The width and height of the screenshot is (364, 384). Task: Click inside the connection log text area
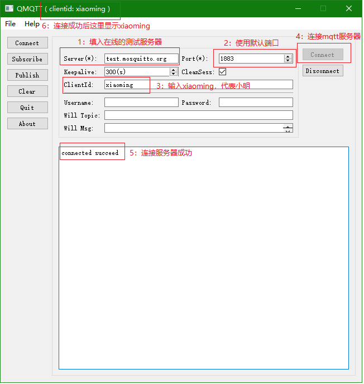coord(203,256)
